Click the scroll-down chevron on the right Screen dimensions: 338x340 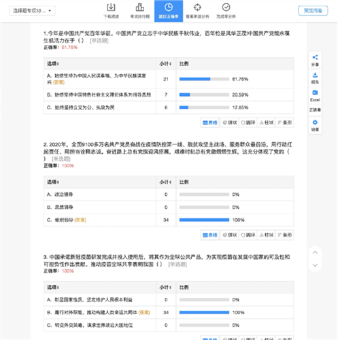(315, 265)
